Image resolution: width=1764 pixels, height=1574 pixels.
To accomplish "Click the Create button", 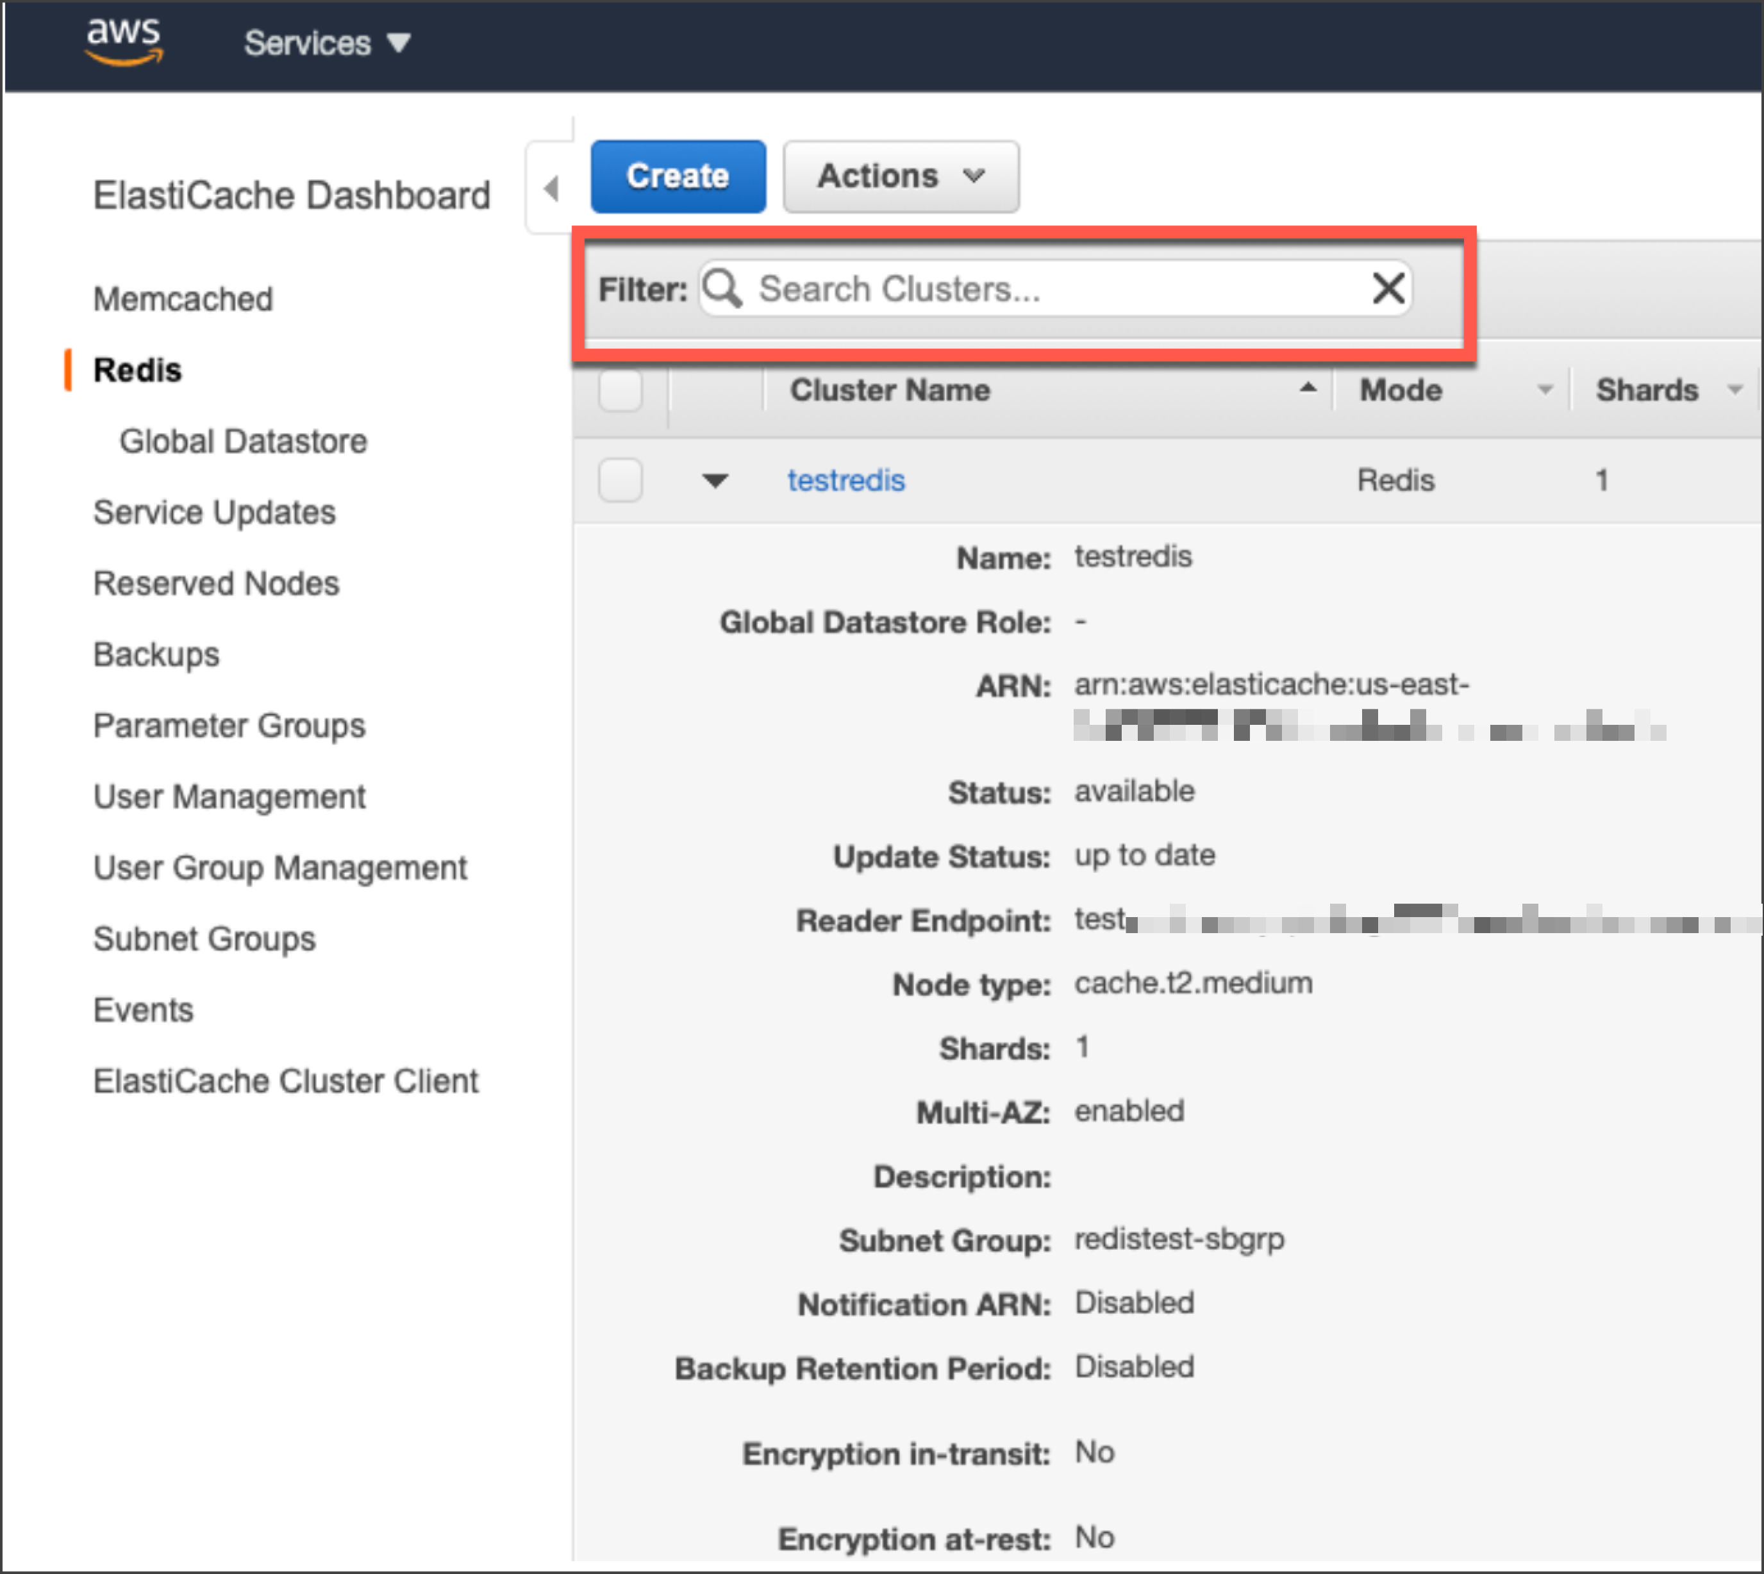I will (x=678, y=176).
